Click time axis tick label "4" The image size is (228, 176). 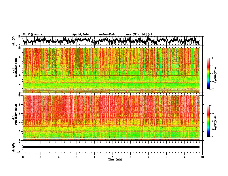coord(94,157)
